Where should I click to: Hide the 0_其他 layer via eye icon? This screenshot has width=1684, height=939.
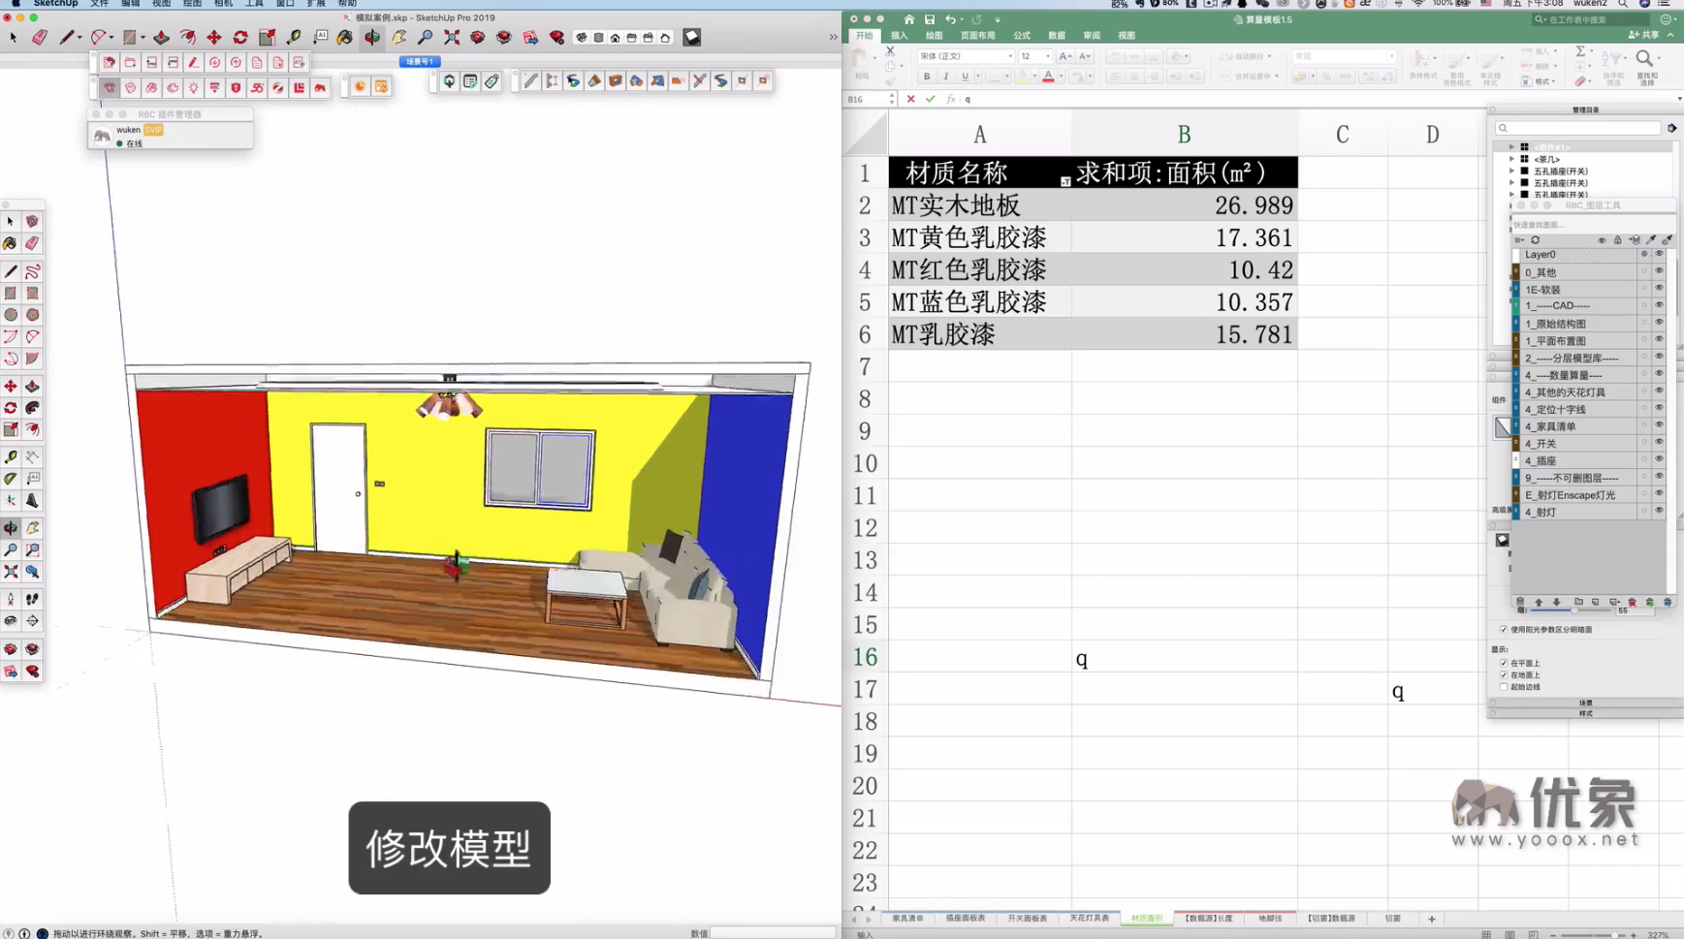pyautogui.click(x=1659, y=271)
